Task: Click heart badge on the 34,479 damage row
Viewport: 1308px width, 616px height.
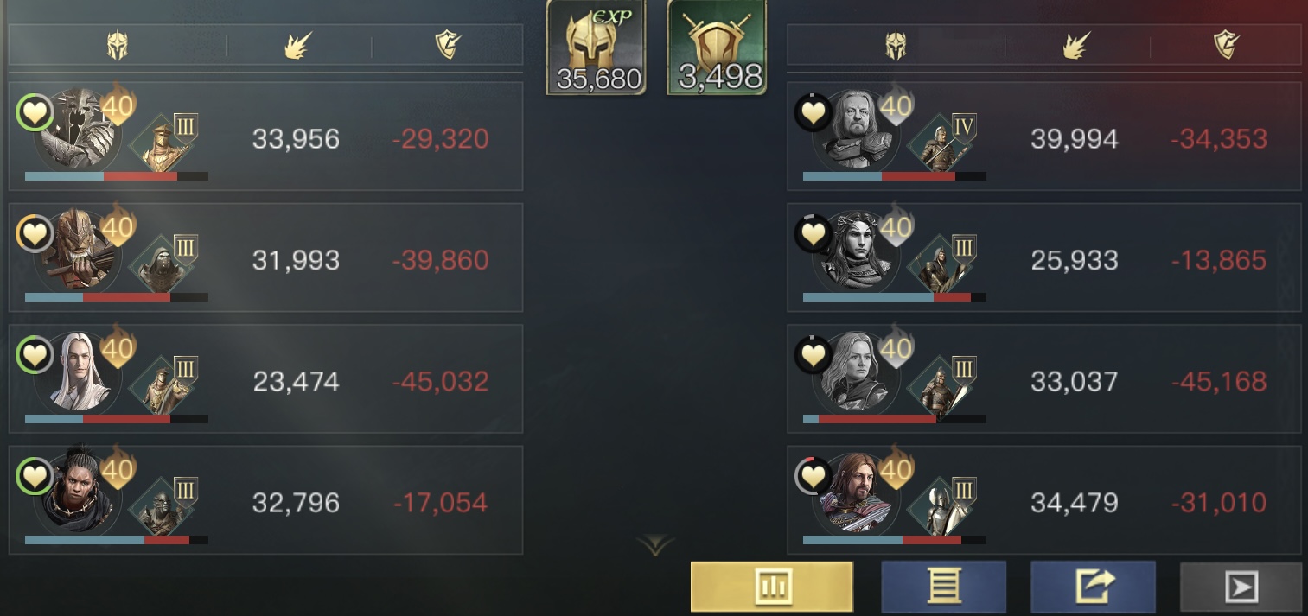Action: coord(813,476)
